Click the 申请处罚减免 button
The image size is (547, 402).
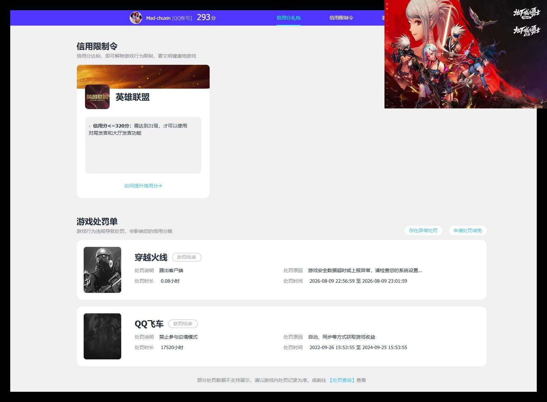coord(468,230)
